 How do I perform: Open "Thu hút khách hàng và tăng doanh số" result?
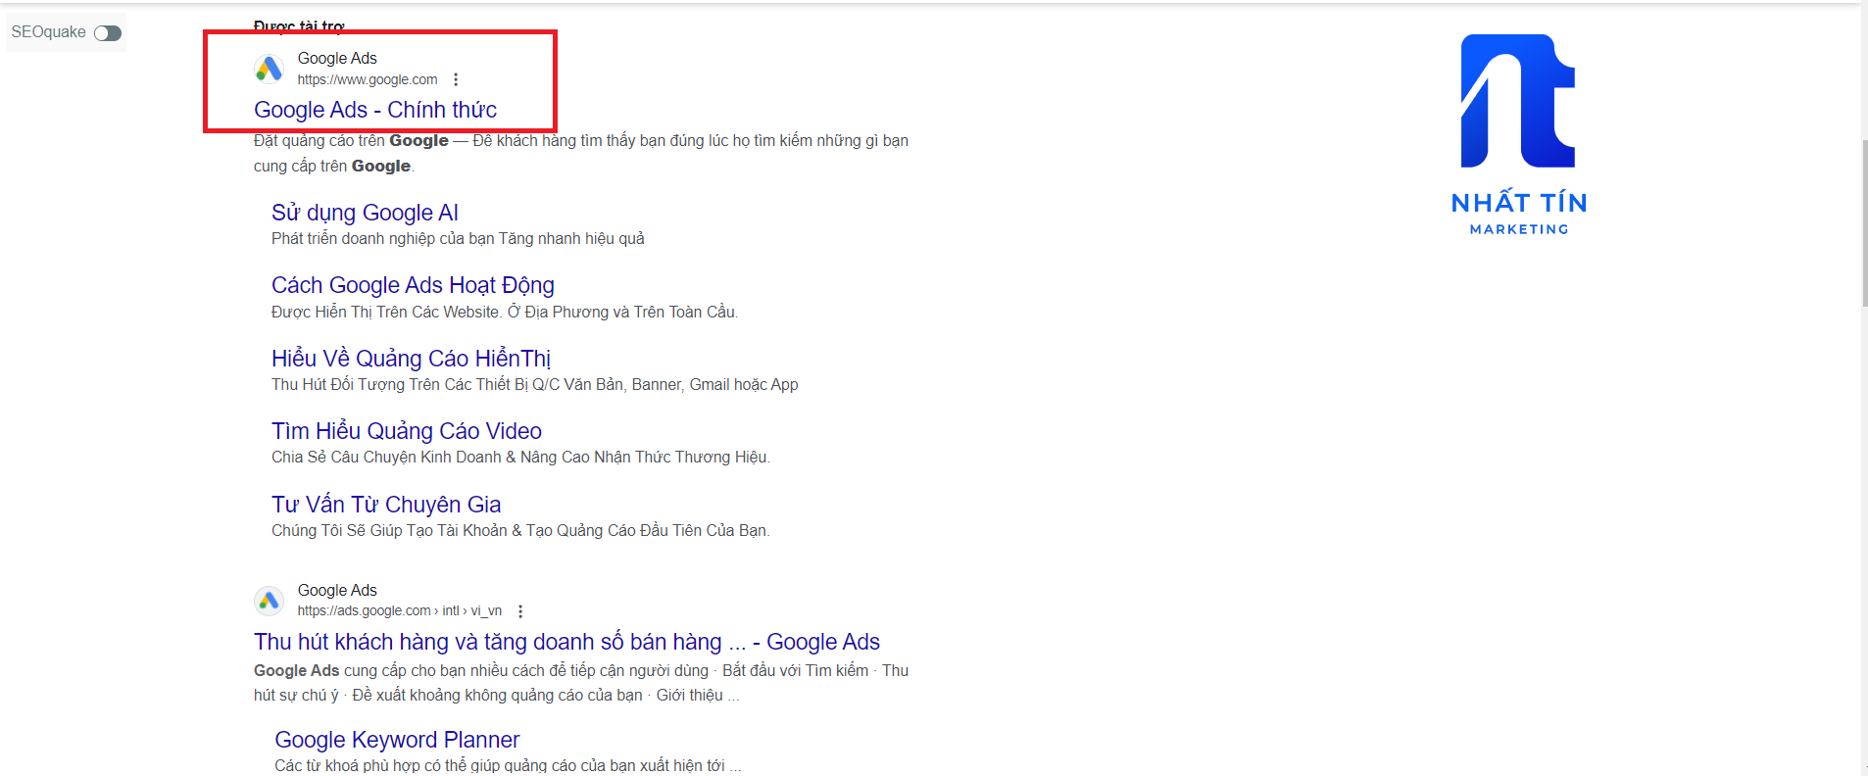pos(566,642)
